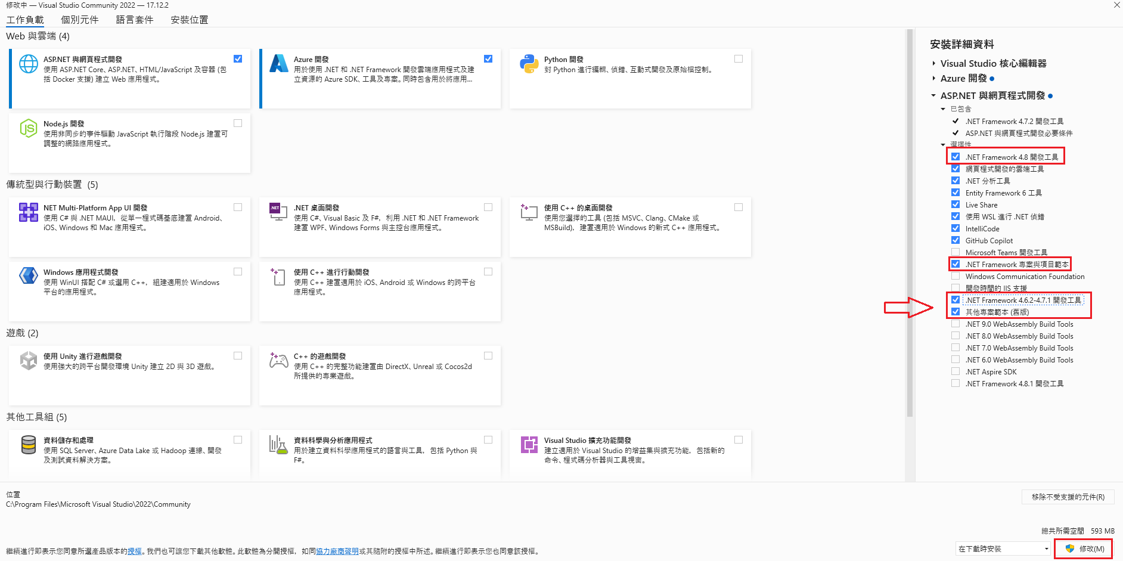Image resolution: width=1123 pixels, height=561 pixels.
Task: Toggle the Live Share component checkbox
Action: tap(956, 204)
